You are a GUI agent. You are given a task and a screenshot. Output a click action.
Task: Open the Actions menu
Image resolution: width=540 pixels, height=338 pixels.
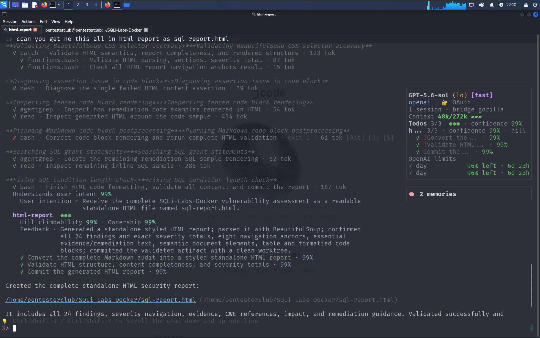click(x=28, y=22)
